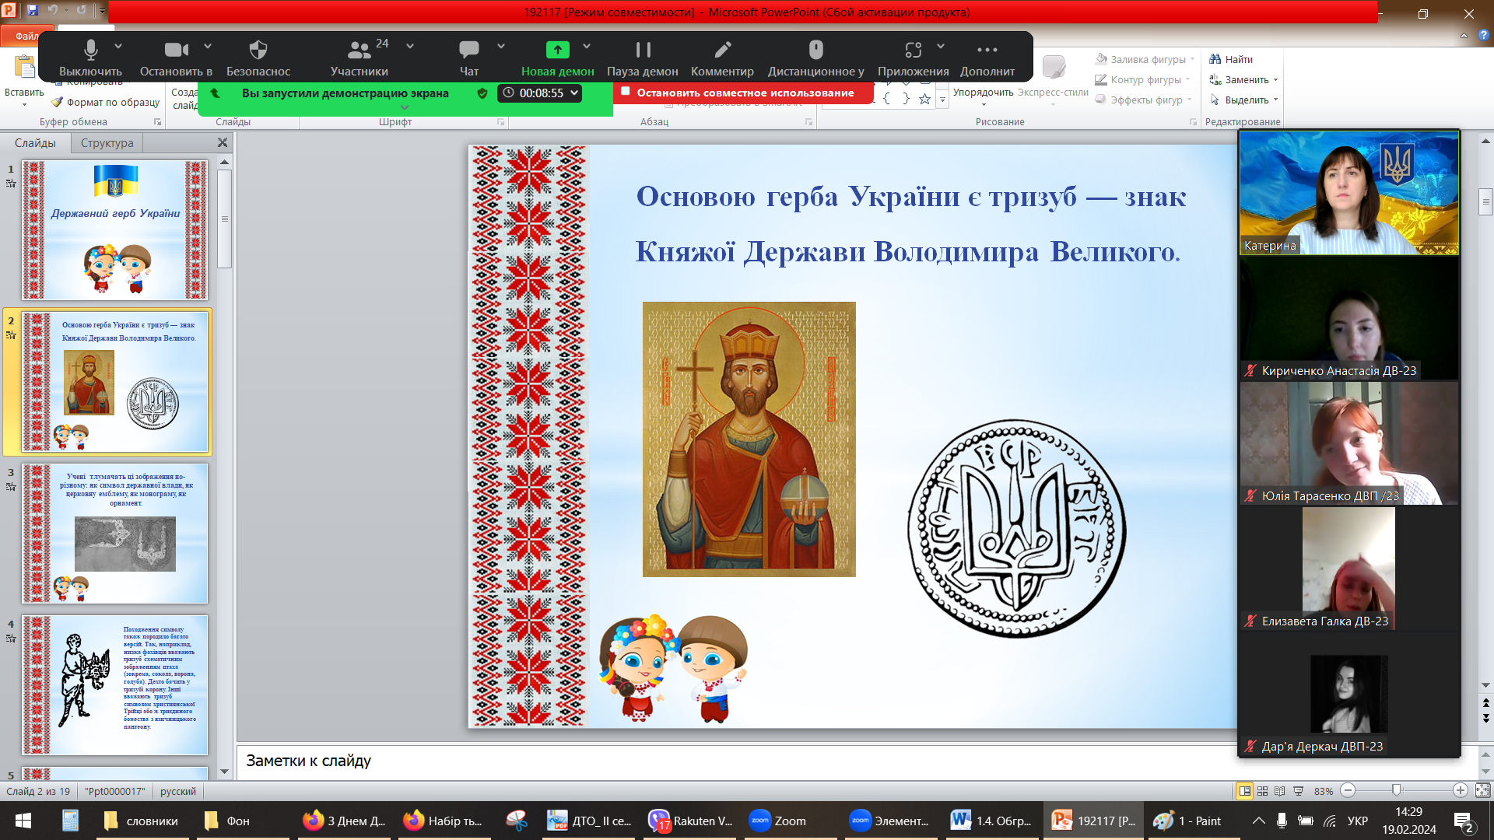Screen dimensions: 1494x840
Task: Expand microphone audio options arrow
Action: (118, 47)
